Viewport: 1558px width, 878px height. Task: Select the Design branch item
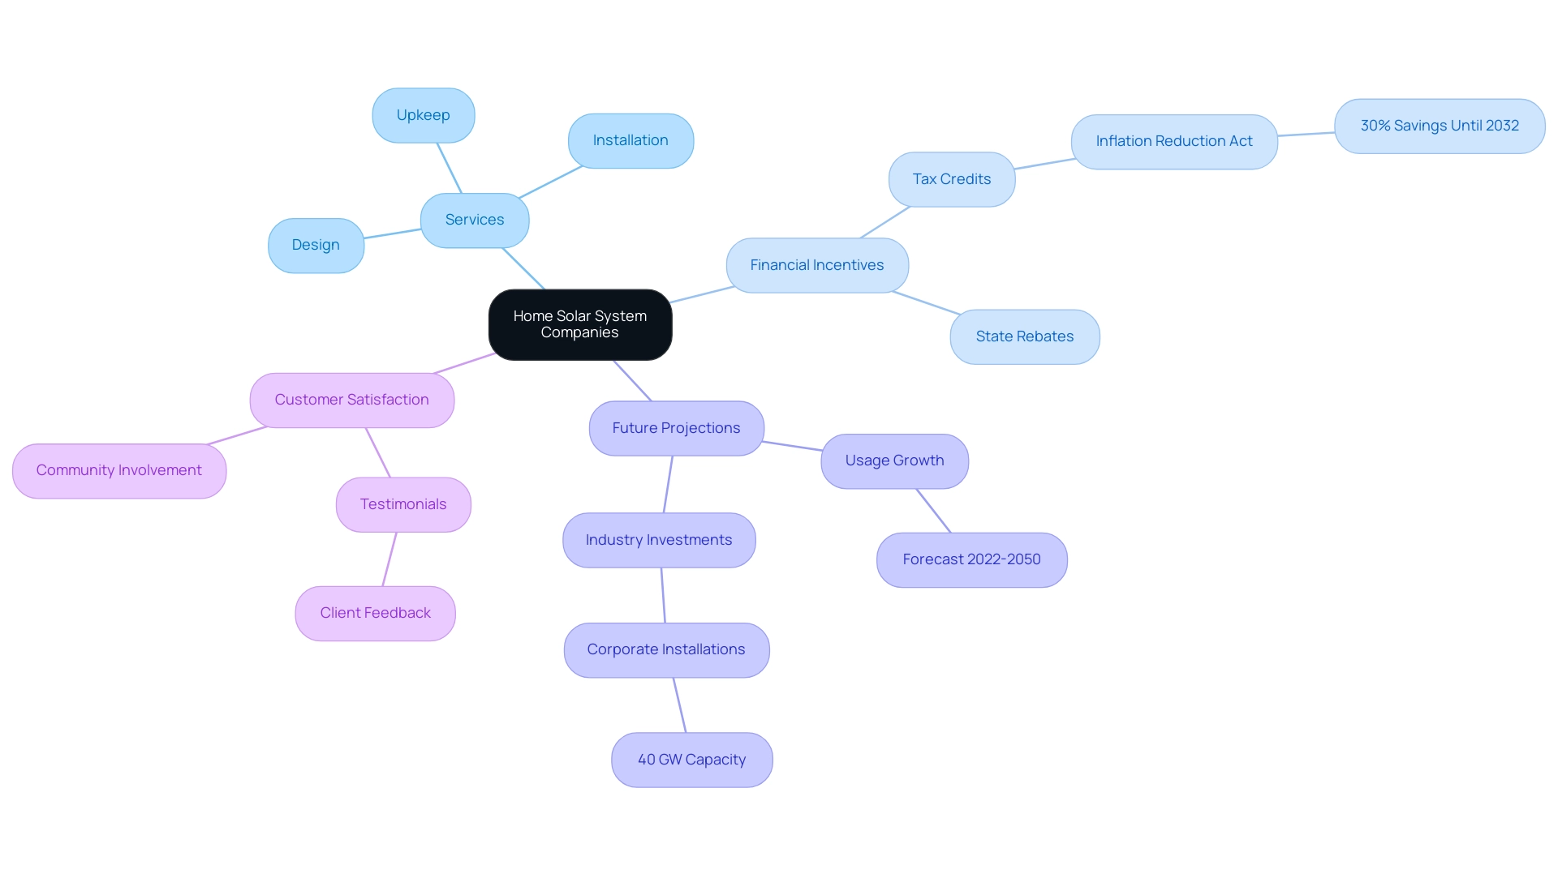[313, 244]
